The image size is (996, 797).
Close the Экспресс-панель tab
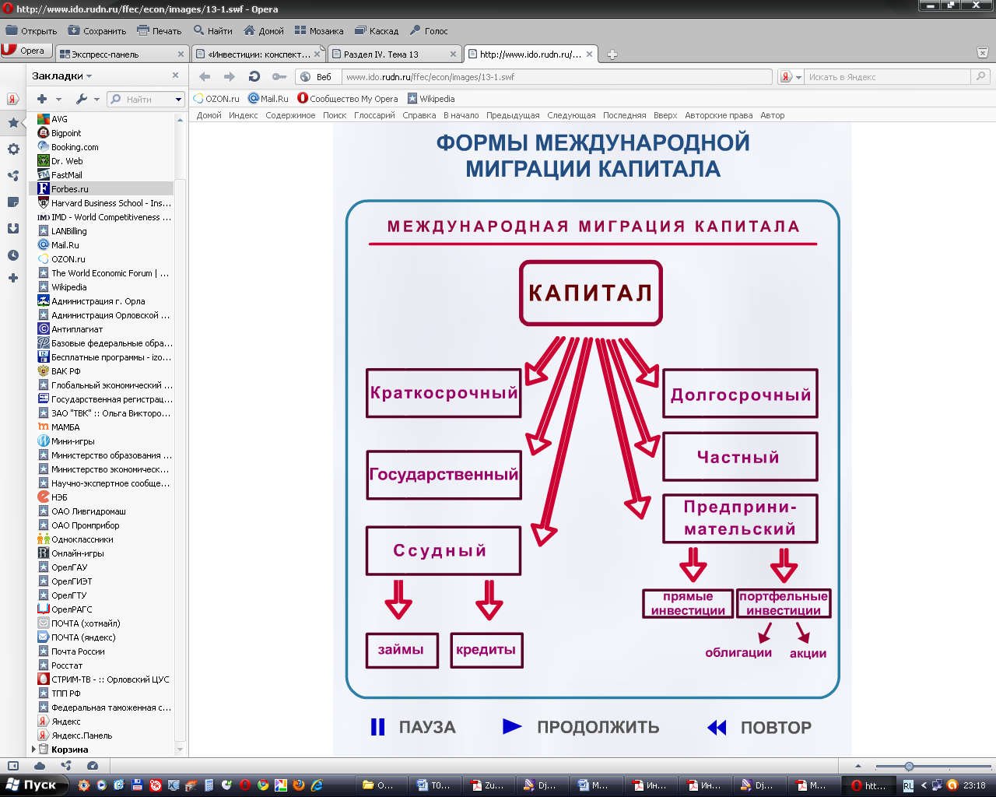[181, 54]
